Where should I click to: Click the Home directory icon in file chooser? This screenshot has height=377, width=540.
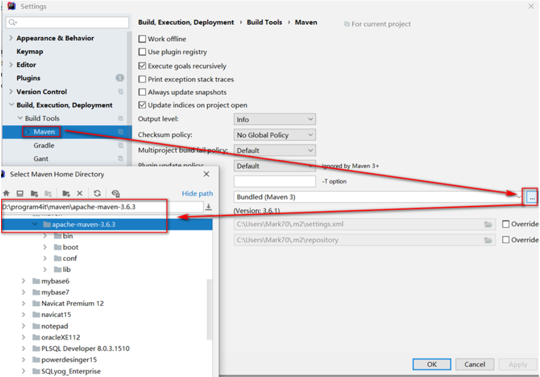pyautogui.click(x=6, y=193)
